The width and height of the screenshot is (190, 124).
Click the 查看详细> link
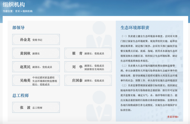(x=173, y=117)
